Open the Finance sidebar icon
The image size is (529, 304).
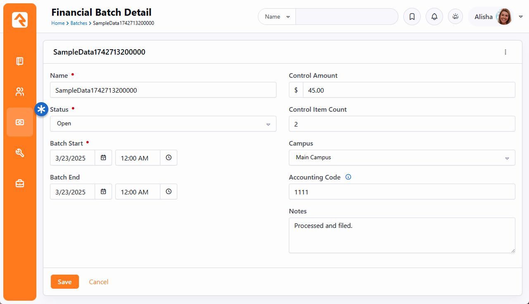tap(20, 122)
